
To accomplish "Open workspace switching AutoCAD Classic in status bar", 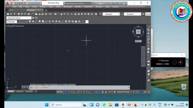I will pyautogui.click(x=124, y=92).
